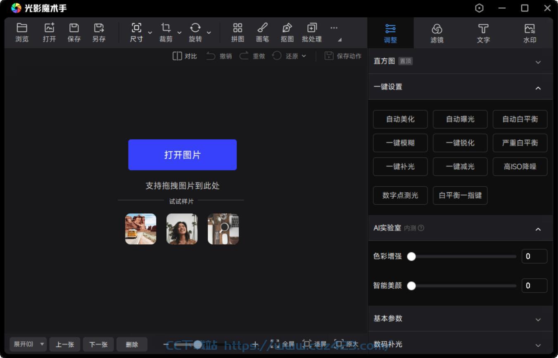Screen dimensions: 558x358
Task: Click the bottom zoom slider handle
Action: pos(198,344)
